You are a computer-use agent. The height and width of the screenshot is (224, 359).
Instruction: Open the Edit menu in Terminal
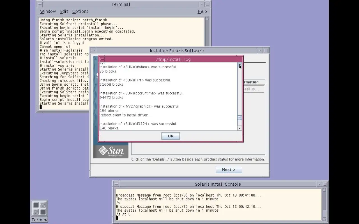[x=64, y=11]
